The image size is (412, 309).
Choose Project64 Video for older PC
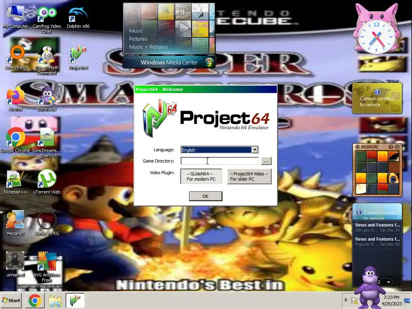click(x=249, y=176)
